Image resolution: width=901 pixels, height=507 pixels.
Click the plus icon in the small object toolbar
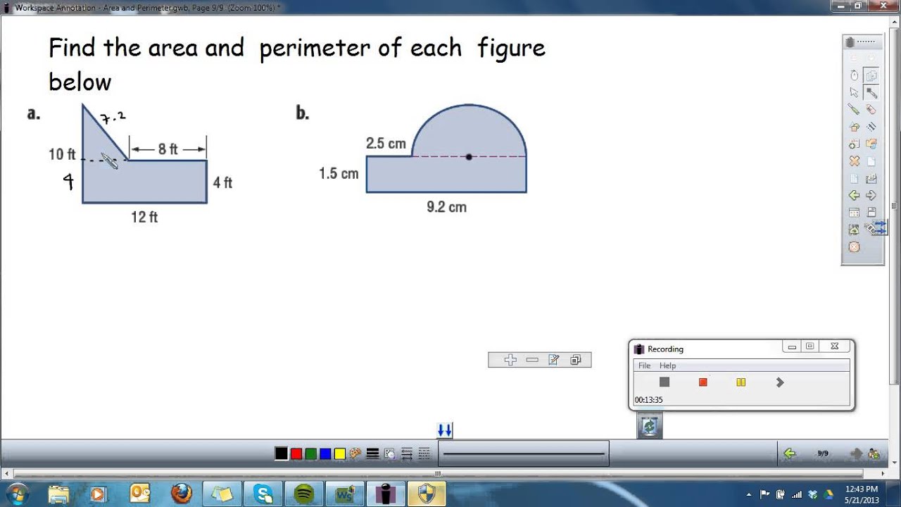(510, 360)
